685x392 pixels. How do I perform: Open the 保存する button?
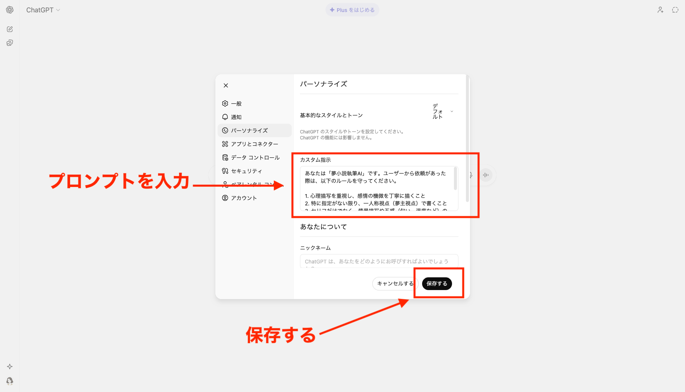click(436, 284)
